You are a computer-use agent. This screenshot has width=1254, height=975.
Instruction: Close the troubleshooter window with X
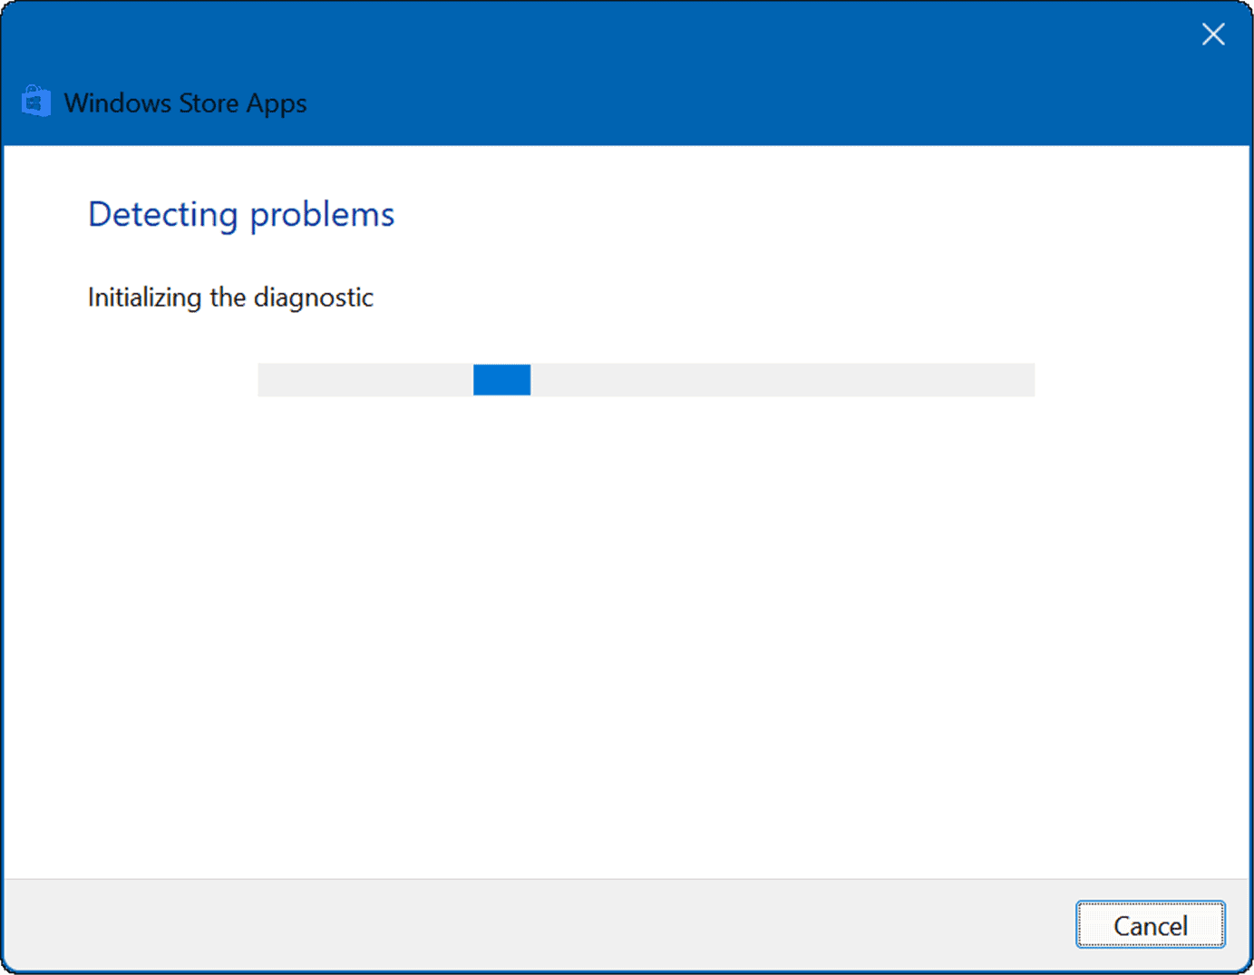(x=1213, y=34)
